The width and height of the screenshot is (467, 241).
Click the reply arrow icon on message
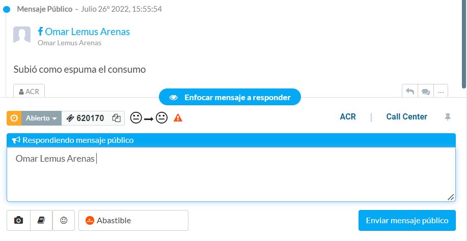click(x=410, y=92)
